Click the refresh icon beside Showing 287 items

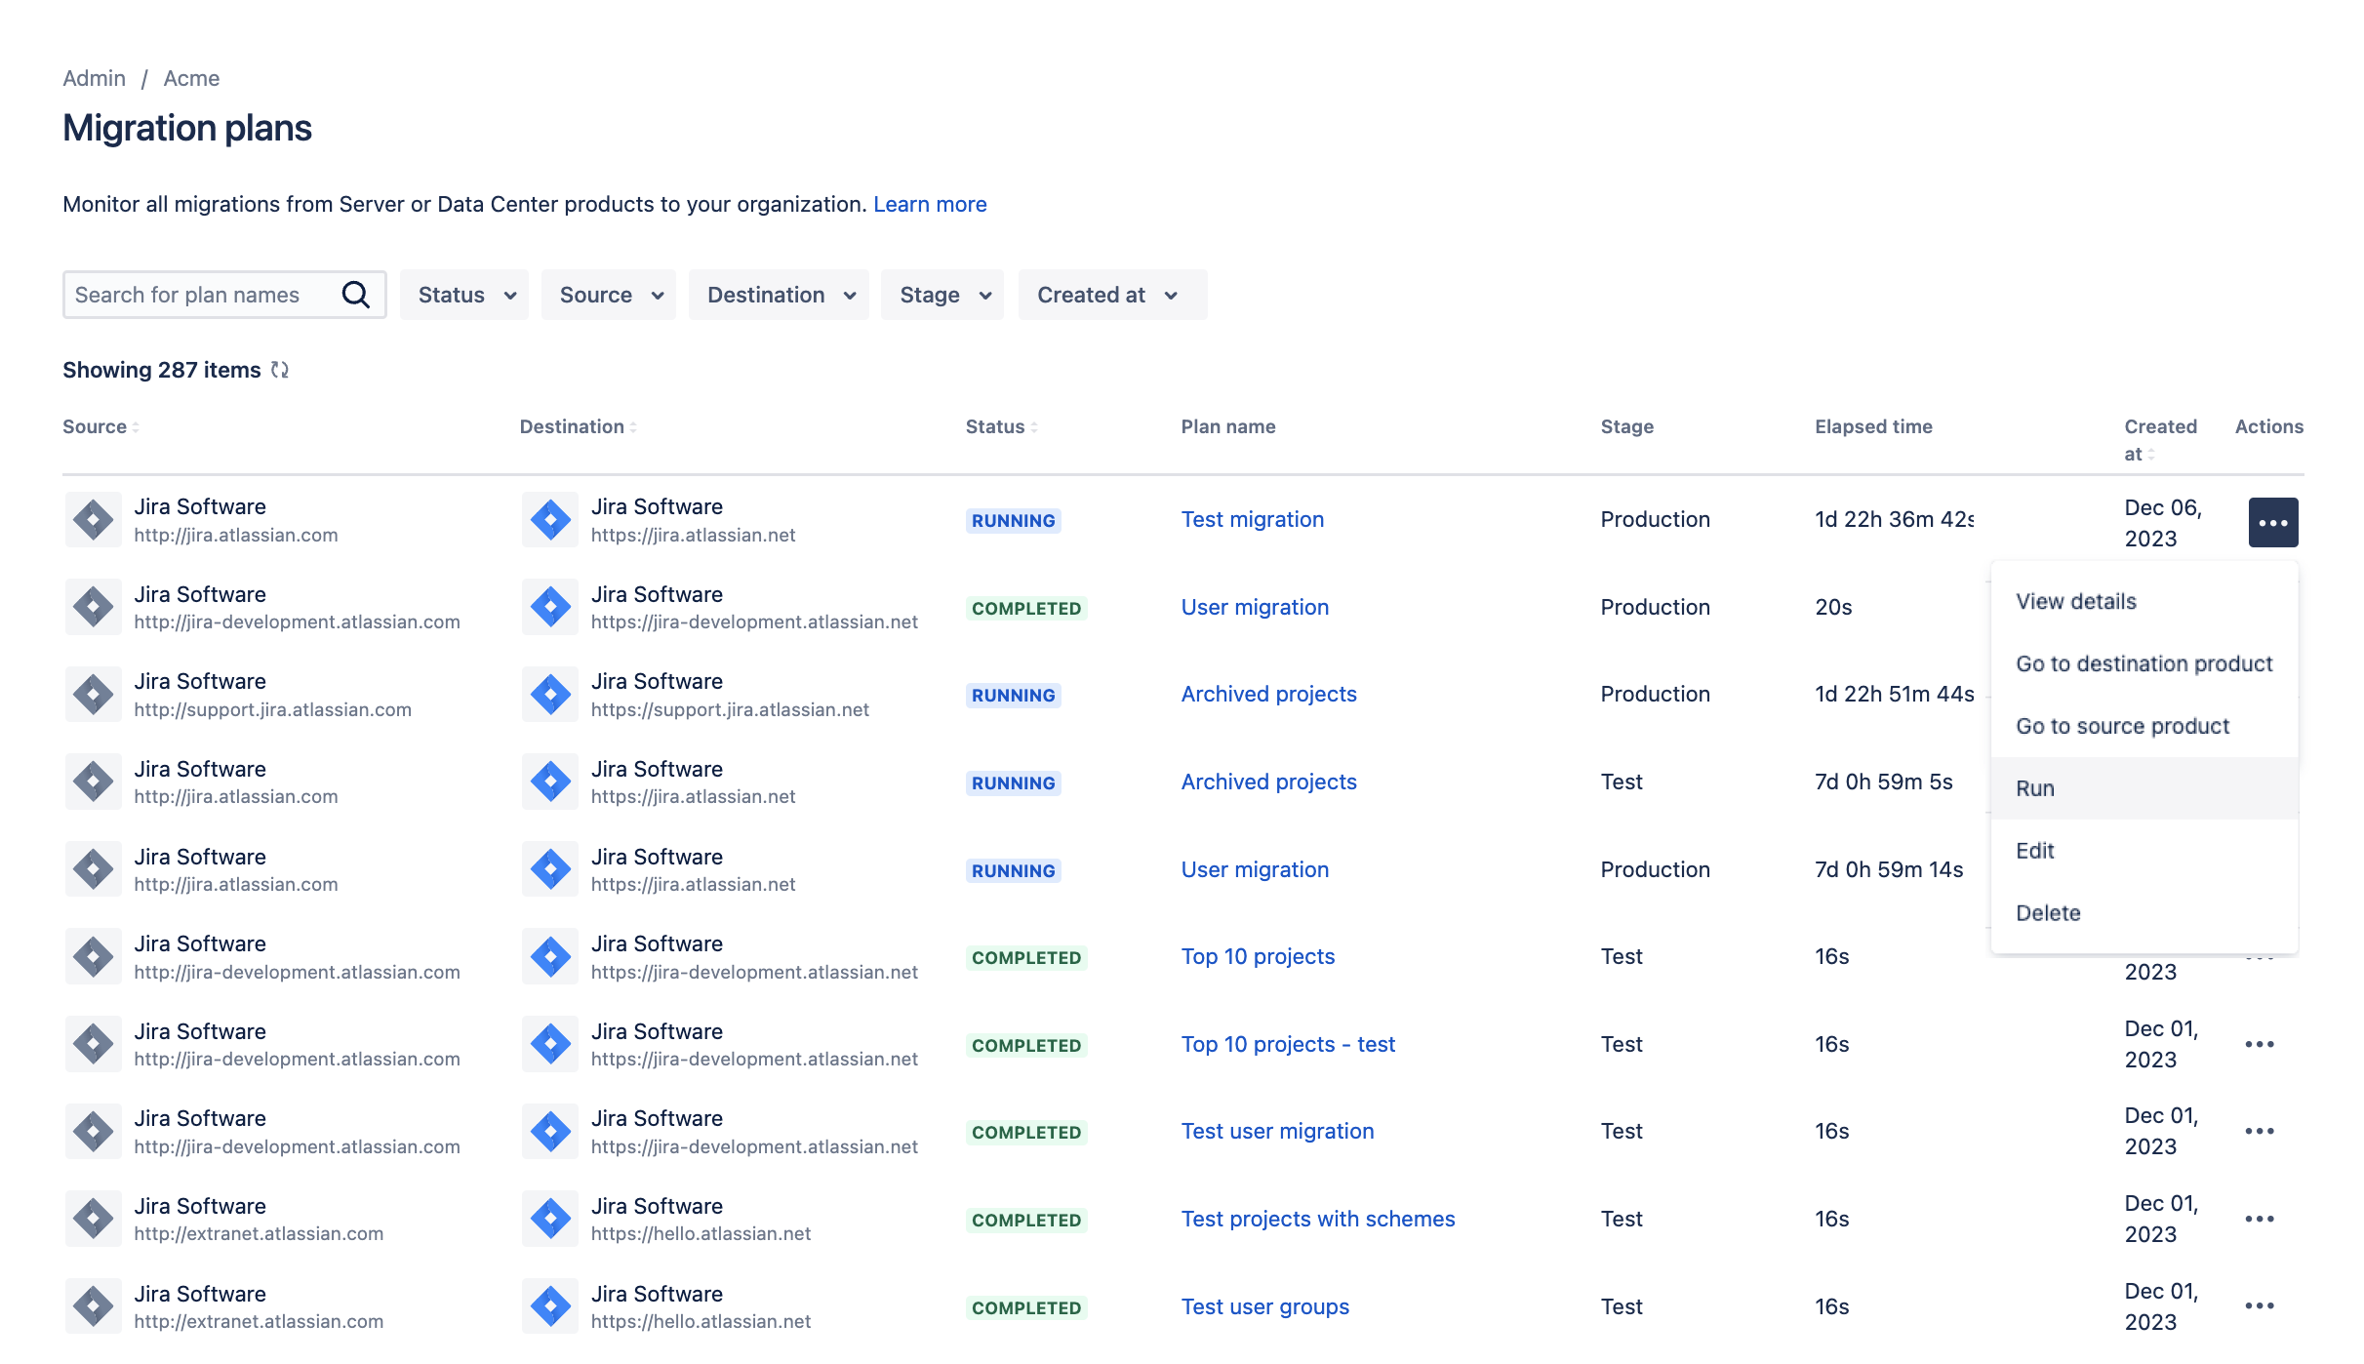pos(280,370)
